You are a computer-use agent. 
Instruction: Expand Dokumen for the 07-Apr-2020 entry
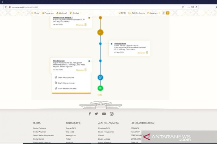[143, 53]
